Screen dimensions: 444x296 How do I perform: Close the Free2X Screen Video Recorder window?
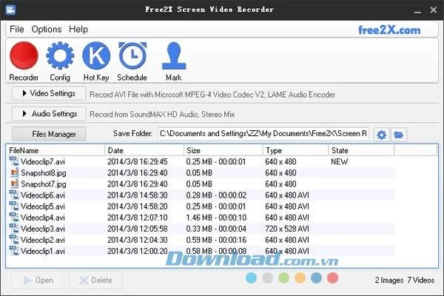tap(433, 10)
